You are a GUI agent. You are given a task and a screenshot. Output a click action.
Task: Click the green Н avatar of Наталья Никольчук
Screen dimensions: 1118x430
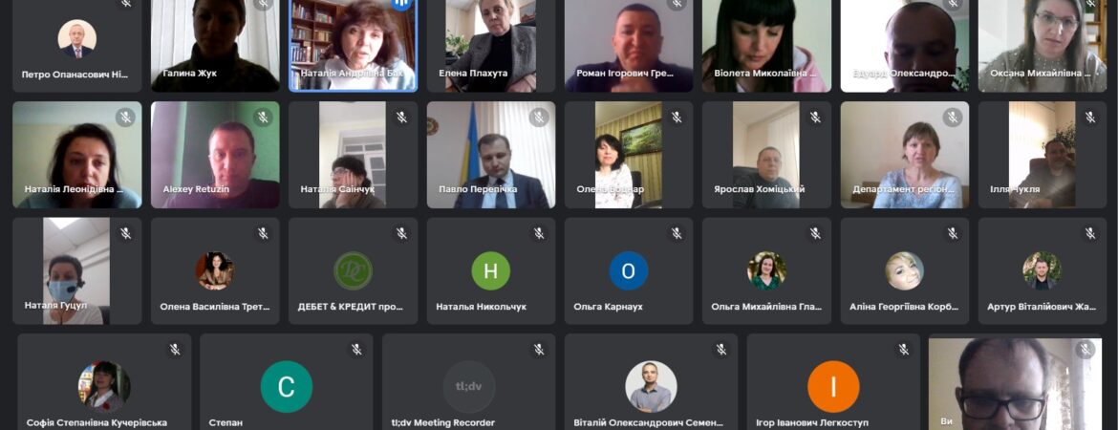490,271
